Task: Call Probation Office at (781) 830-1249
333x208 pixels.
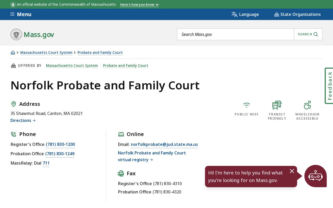Action: (x=60, y=154)
